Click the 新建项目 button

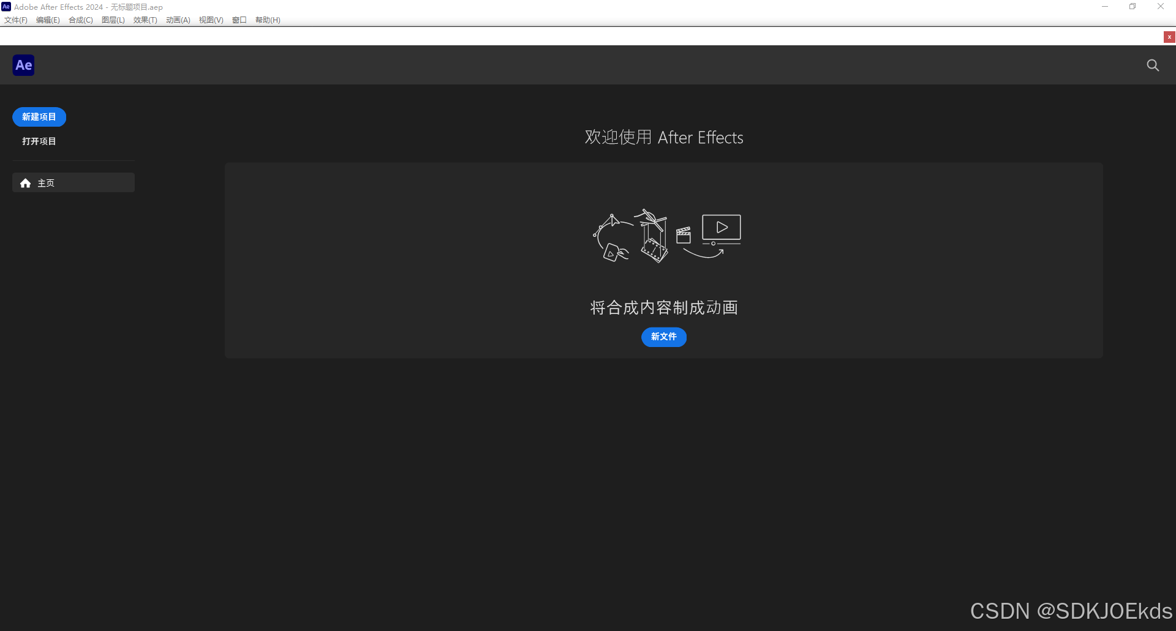click(x=39, y=117)
